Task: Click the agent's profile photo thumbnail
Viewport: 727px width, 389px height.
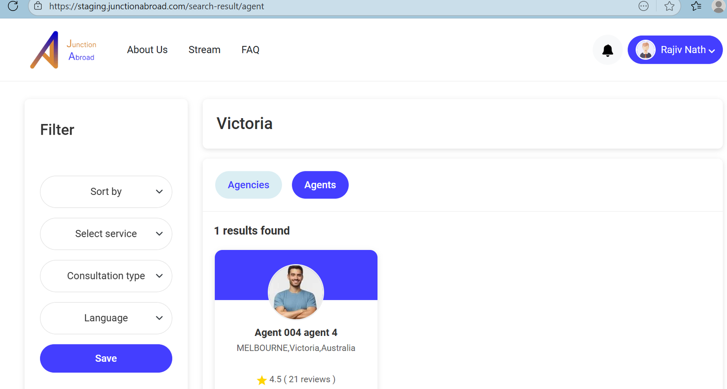Action: 296,292
